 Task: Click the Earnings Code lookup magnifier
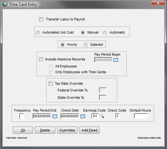(x=102, y=116)
